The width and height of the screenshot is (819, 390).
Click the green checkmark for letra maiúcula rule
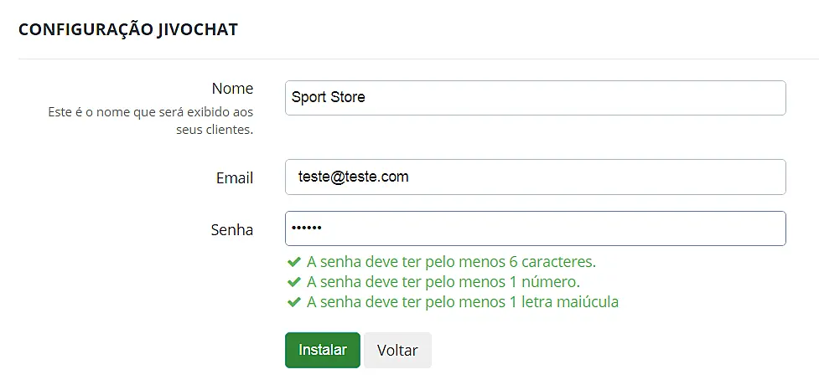point(293,302)
